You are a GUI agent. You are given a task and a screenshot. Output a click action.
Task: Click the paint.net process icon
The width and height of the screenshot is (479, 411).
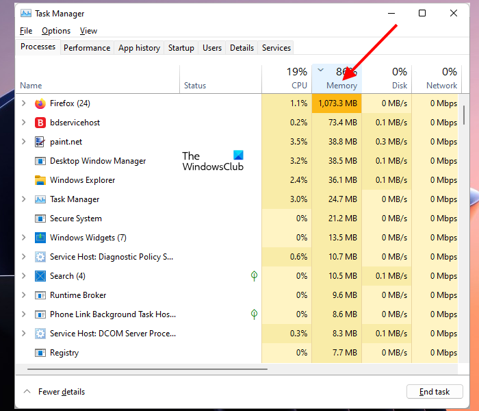tap(40, 142)
